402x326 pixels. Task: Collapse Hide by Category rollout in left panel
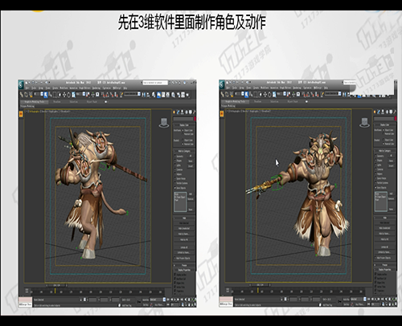[x=184, y=151]
